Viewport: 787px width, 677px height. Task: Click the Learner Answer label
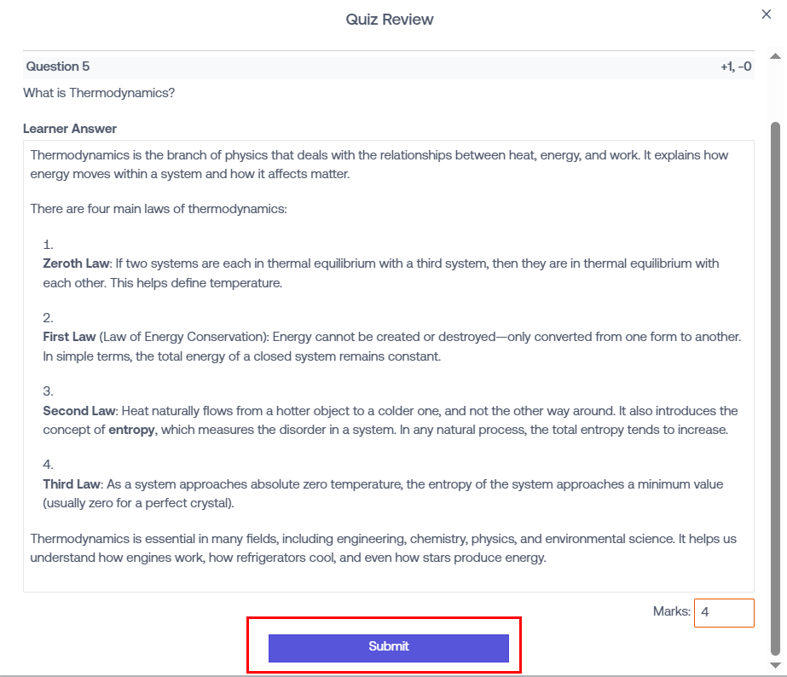(x=70, y=129)
